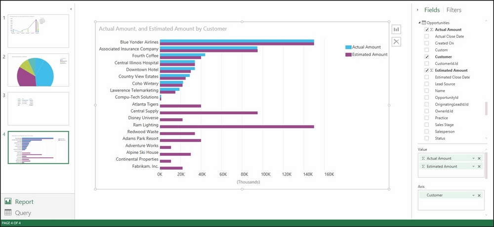Check the Lead Source field
Image resolution: width=494 pixels, height=227 pixels.
point(427,84)
